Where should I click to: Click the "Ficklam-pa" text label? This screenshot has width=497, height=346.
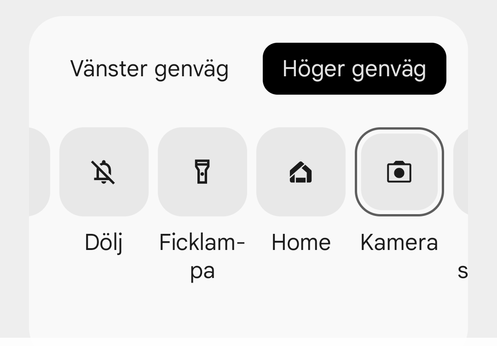202,256
